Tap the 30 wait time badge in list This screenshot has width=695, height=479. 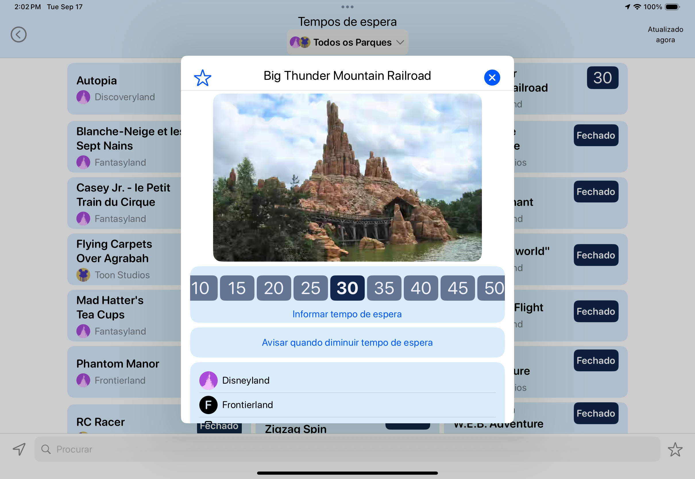tap(602, 78)
